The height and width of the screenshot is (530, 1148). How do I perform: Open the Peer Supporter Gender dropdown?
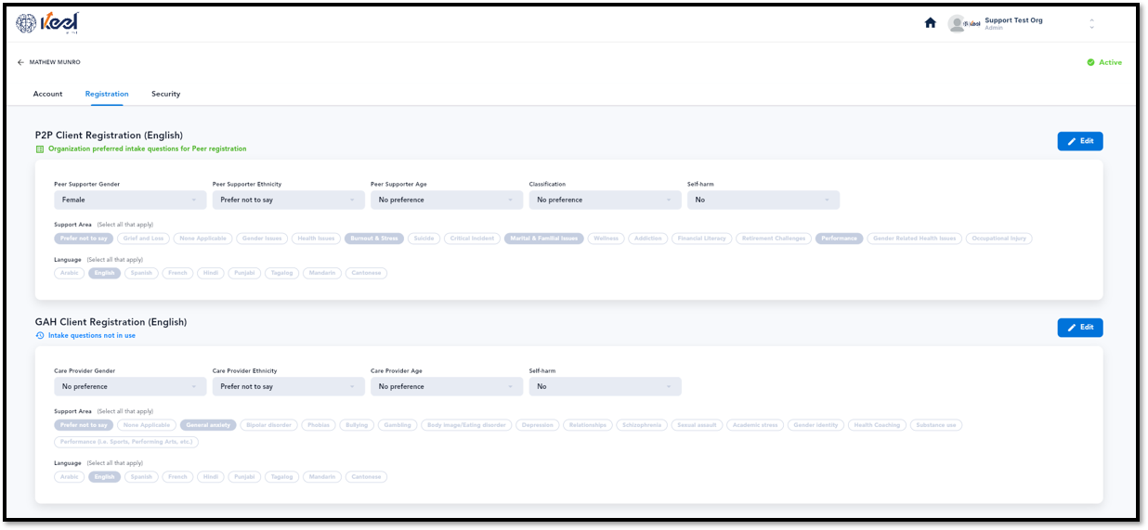(x=130, y=200)
